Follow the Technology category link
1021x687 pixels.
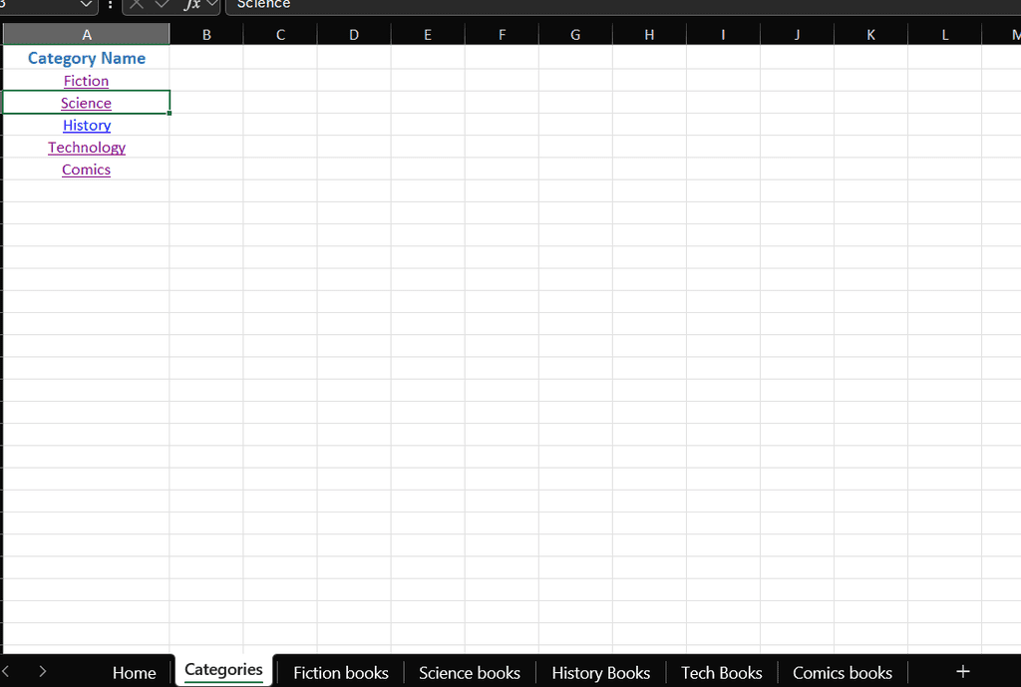(x=87, y=148)
